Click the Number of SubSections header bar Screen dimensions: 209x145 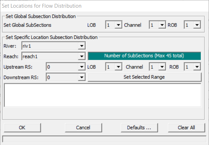coord(144,56)
